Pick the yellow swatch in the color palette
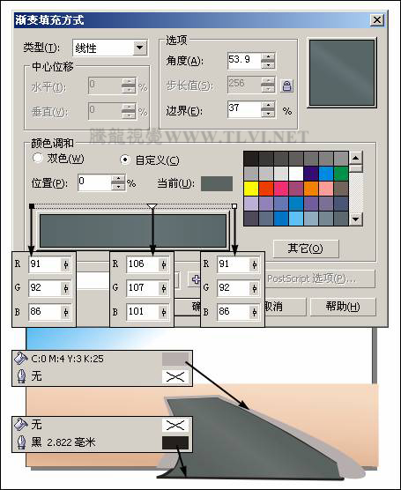This screenshot has width=401, height=490. click(251, 189)
